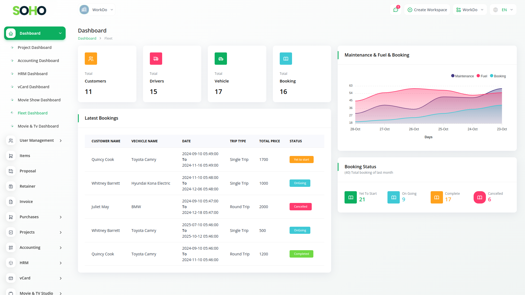Expand the User Management submenu
Viewport: 525px width, 295px height.
(37, 140)
